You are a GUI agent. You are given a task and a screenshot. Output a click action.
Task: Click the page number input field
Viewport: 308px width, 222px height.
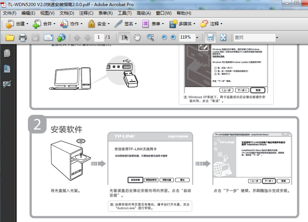[100, 37]
